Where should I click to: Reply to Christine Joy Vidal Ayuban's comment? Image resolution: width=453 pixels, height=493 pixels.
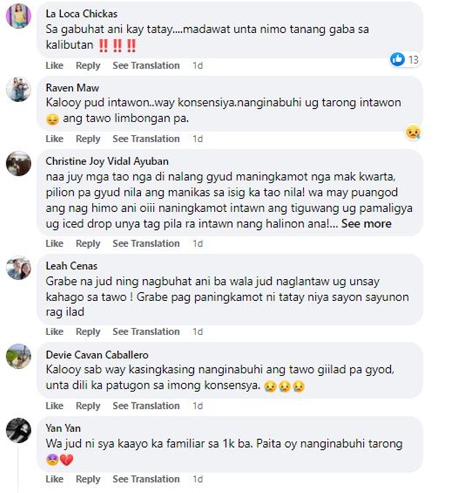[88, 243]
